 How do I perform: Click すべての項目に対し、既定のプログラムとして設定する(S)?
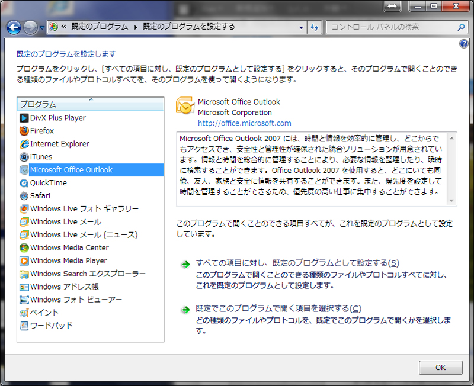(x=297, y=263)
